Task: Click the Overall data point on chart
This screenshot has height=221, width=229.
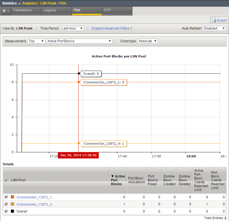Action: point(79,73)
